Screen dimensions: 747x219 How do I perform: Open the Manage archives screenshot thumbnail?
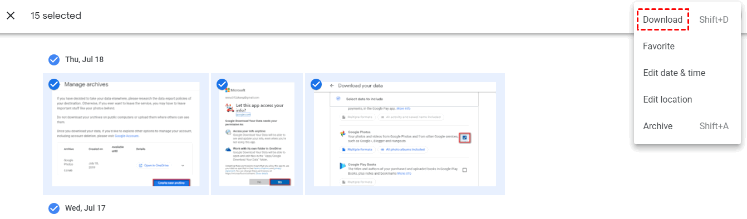coord(126,134)
